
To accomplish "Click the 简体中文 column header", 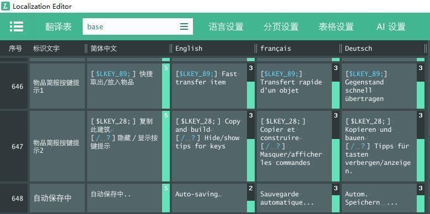I will click(x=104, y=49).
